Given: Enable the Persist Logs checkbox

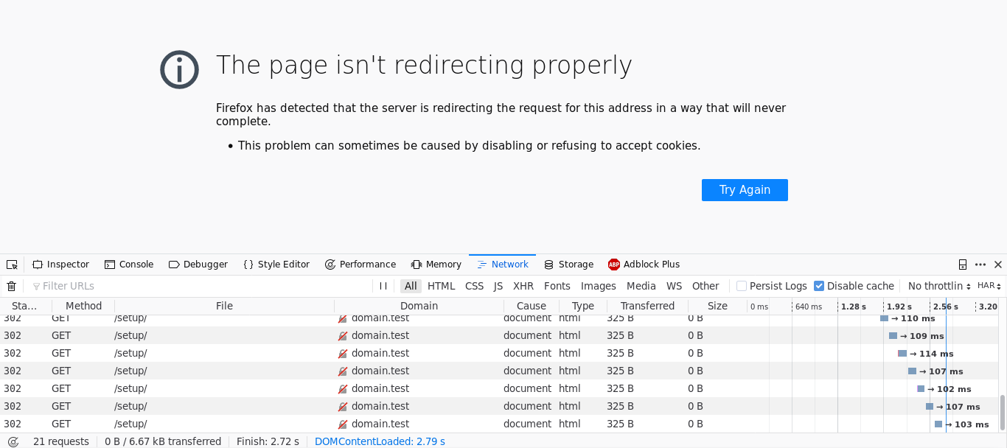Looking at the screenshot, I should click(x=740, y=286).
